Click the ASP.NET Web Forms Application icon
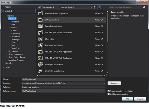 40,32
